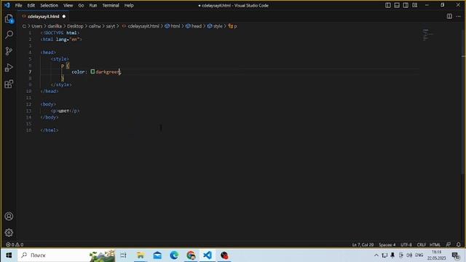The image size is (466, 262).
Task: Open the Run and Debug view icon
Action: [9, 68]
